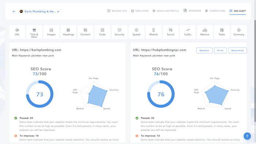Open the Summary audit section

[x=239, y=32]
